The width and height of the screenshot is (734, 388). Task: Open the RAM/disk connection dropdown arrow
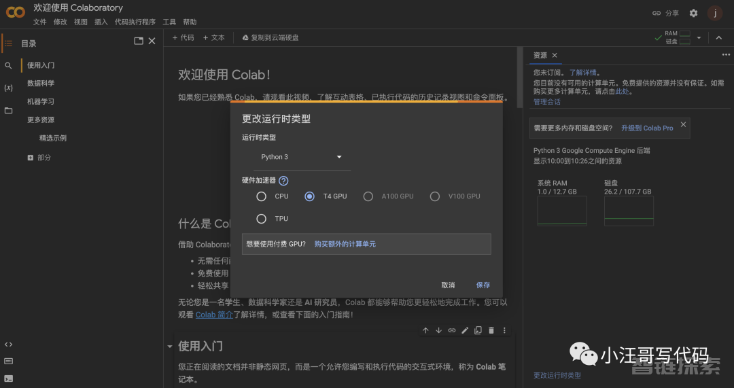click(x=699, y=37)
